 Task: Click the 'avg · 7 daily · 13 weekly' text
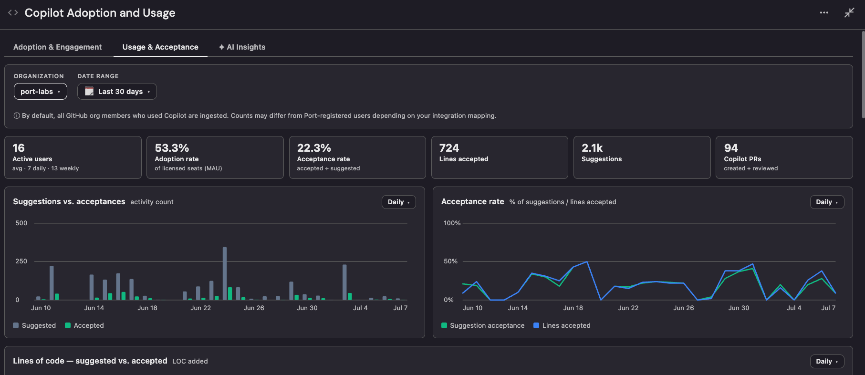46,168
